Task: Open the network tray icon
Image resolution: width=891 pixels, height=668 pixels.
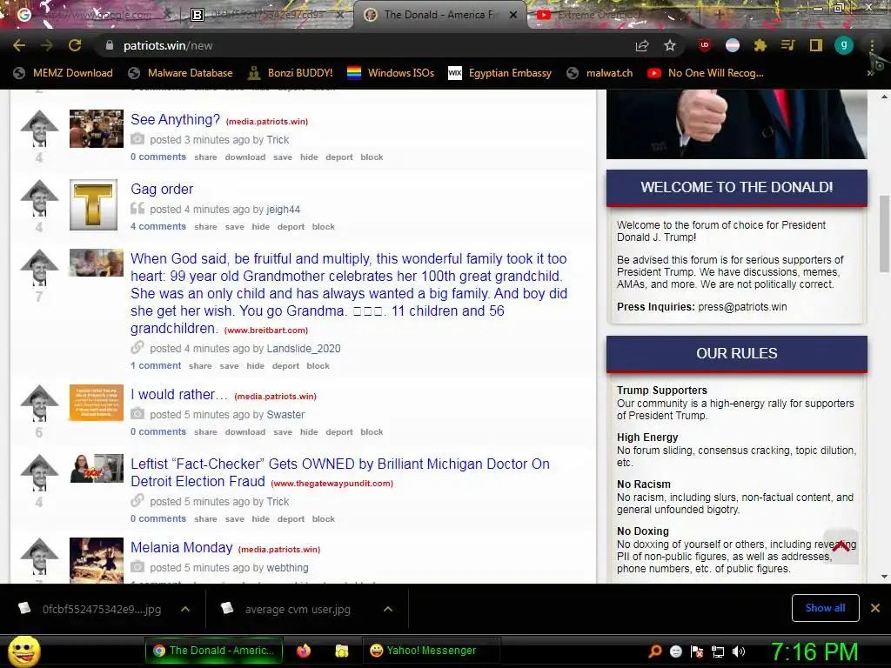Action: coord(718,651)
